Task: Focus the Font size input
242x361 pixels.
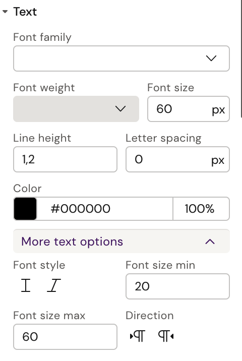Action: (189, 109)
